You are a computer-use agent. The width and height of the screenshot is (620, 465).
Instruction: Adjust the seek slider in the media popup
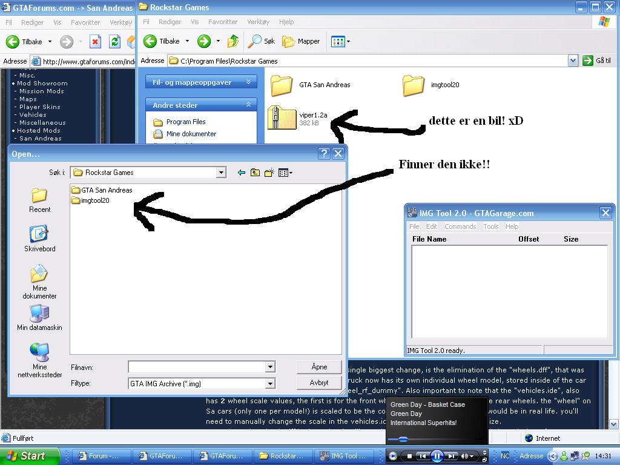click(403, 440)
